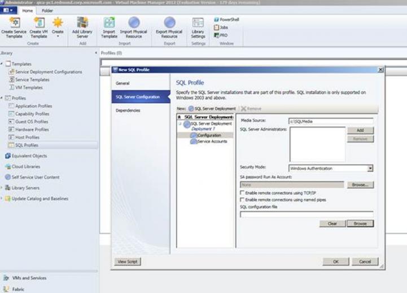Select Cloud Libraries node
Image resolution: width=407 pixels, height=293 pixels.
click(x=26, y=166)
